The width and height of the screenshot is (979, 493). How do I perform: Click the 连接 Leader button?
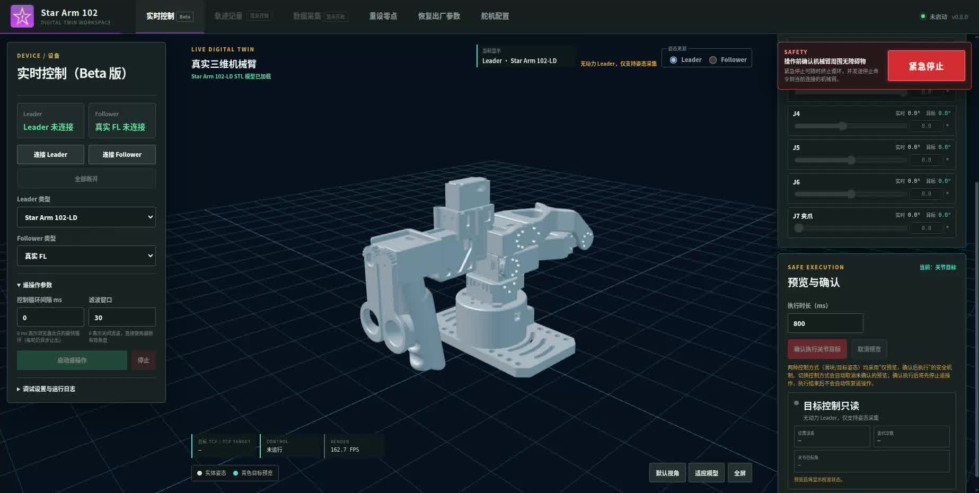(x=50, y=155)
